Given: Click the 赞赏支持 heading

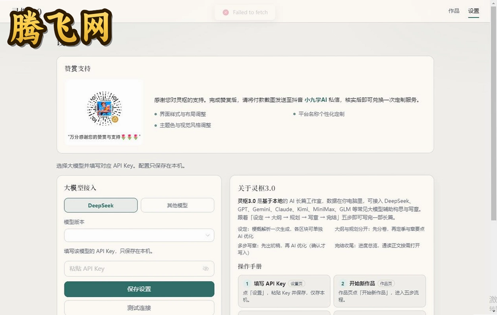Looking at the screenshot, I should pos(78,69).
